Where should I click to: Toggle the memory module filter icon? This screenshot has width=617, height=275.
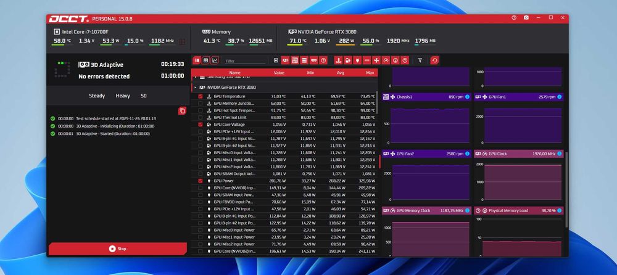313,60
